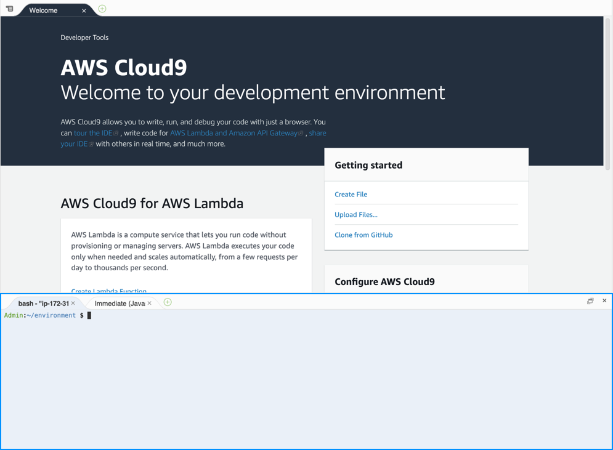The width and height of the screenshot is (613, 450).
Task: Open the "your IDE" sharing link
Action: (x=74, y=144)
